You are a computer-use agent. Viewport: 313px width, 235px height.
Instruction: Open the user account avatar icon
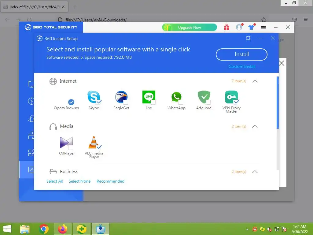pos(239,27)
